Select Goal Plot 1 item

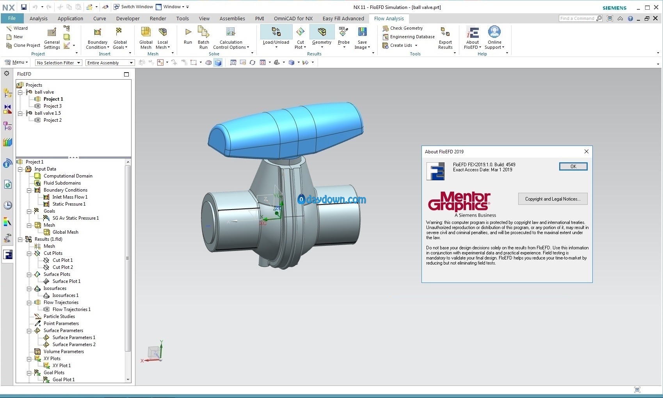(64, 380)
